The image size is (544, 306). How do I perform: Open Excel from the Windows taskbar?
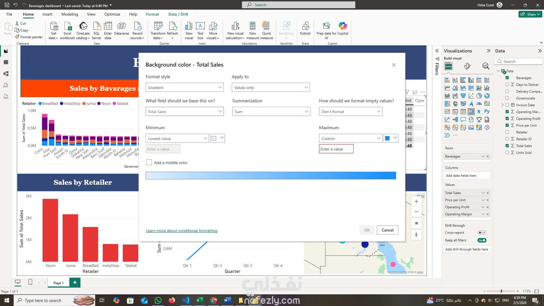199,300
